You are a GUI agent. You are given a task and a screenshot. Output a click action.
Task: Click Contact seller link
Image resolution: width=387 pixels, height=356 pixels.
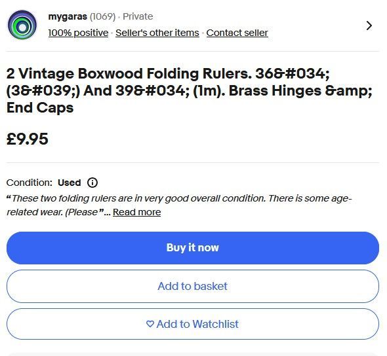[237, 33]
